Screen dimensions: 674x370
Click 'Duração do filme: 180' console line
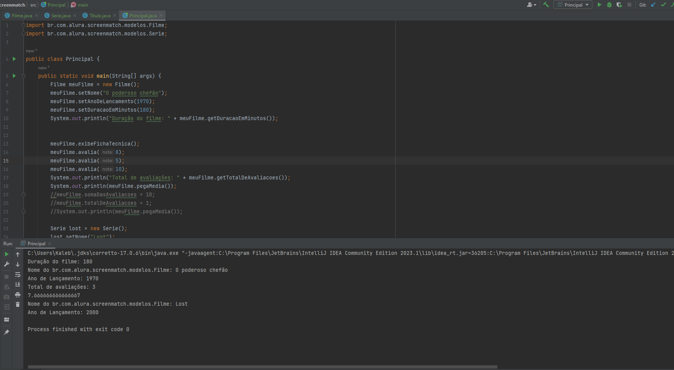pos(60,261)
